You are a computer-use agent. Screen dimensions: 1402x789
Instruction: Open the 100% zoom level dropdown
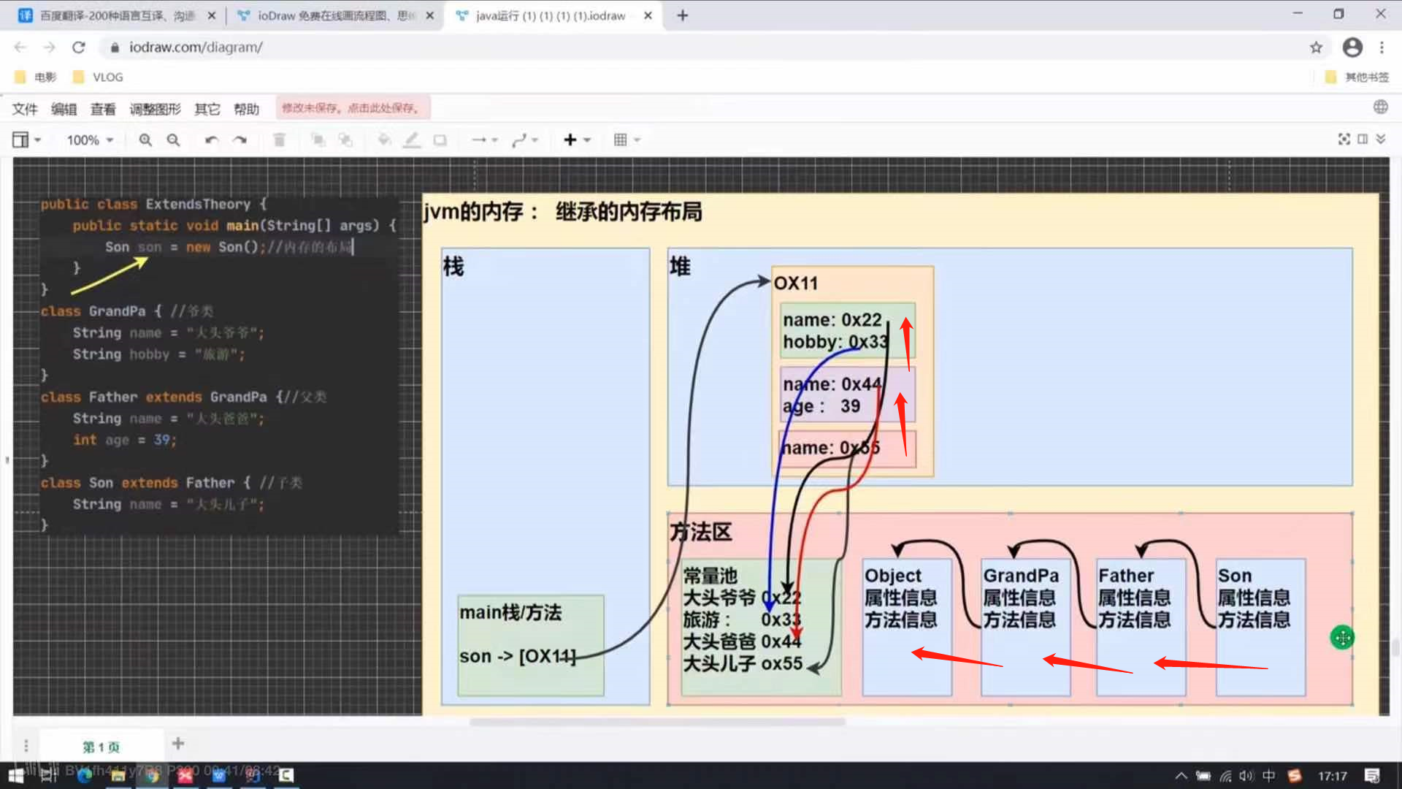[x=90, y=140]
